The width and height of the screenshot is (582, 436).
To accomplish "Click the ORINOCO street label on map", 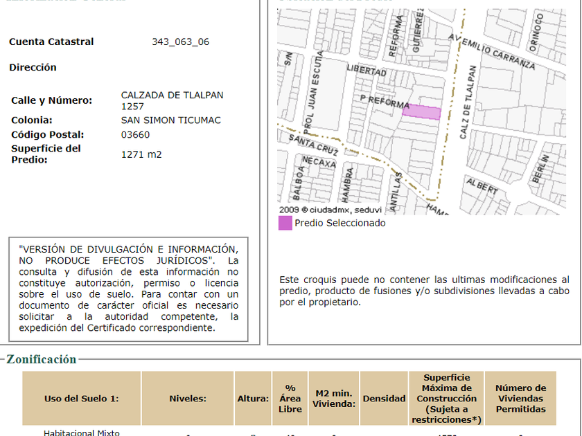I will [536, 33].
